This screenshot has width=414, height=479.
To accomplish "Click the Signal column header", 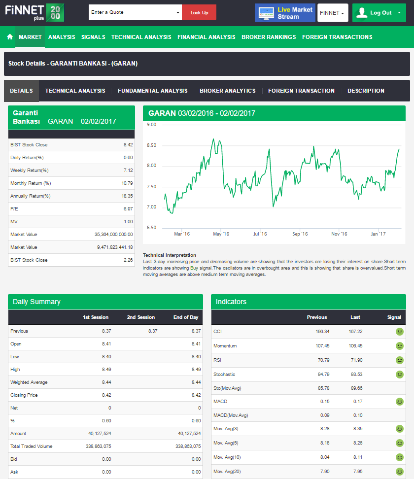I will pyautogui.click(x=394, y=317).
